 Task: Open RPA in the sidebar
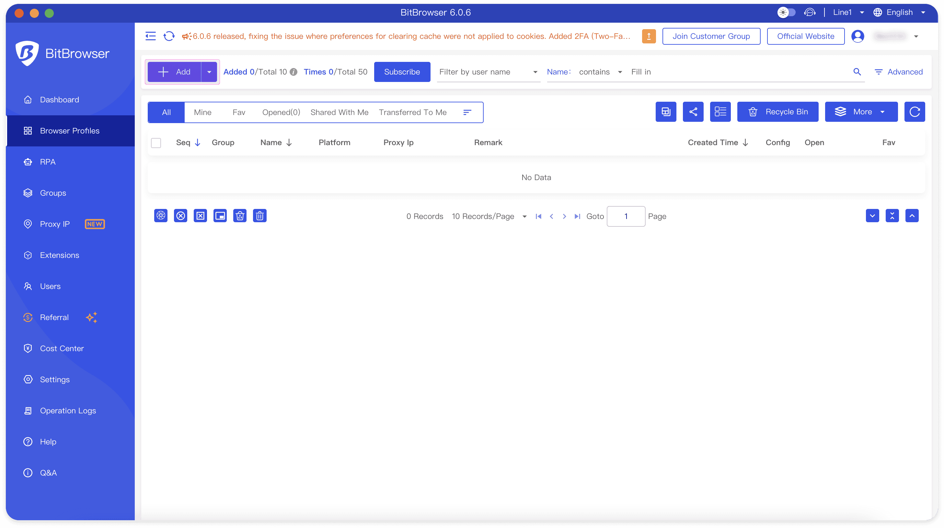(x=70, y=162)
